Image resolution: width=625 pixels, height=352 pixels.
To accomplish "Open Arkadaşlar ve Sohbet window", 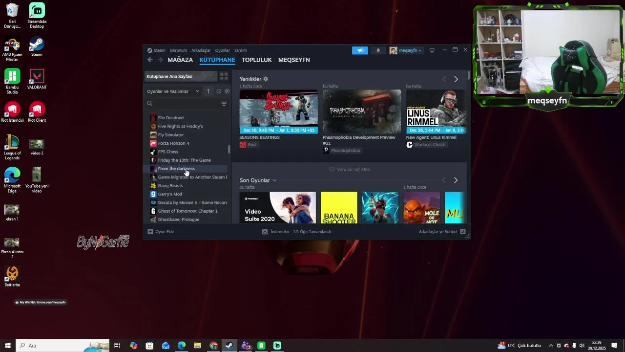I will 442,232.
